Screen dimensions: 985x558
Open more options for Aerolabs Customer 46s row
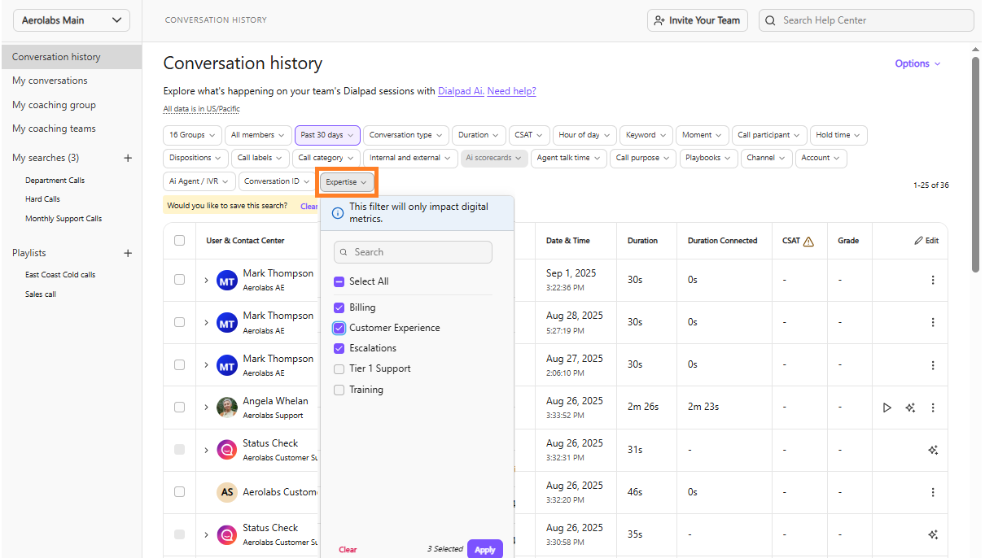[x=933, y=492]
